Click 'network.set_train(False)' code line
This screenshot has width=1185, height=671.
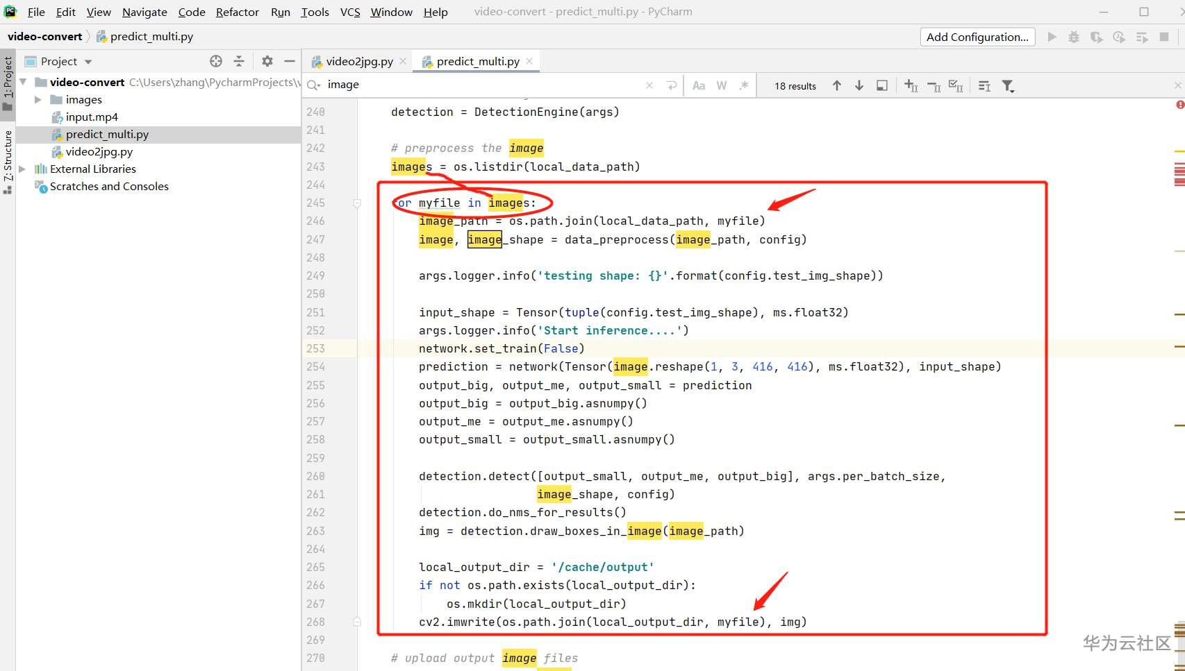click(x=502, y=348)
